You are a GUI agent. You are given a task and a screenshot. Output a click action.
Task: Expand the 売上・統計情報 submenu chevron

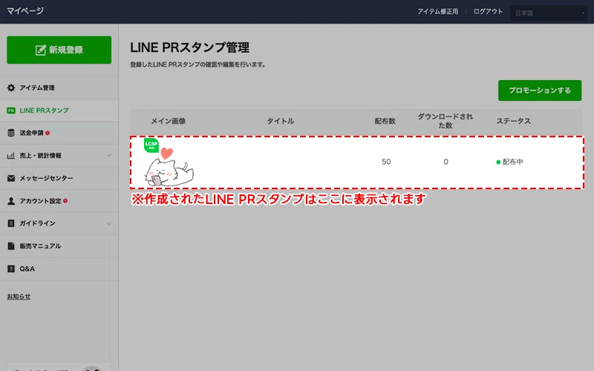click(x=108, y=155)
